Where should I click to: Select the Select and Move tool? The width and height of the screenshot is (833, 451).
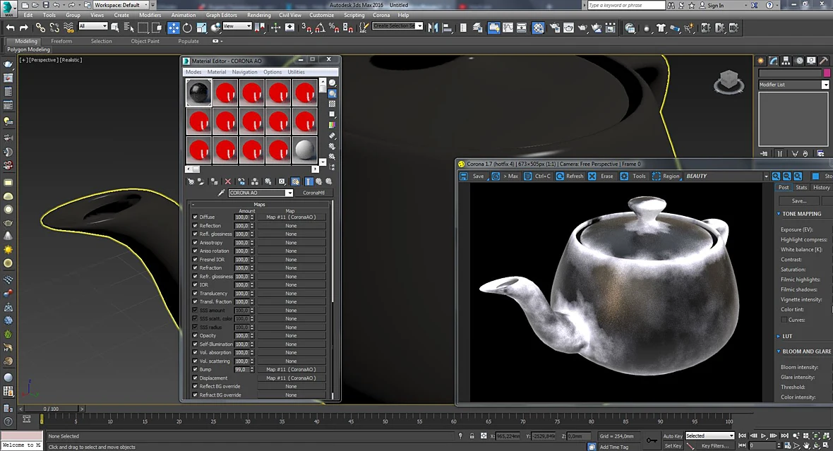[174, 28]
